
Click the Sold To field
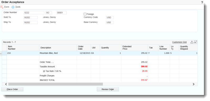point(30,17)
